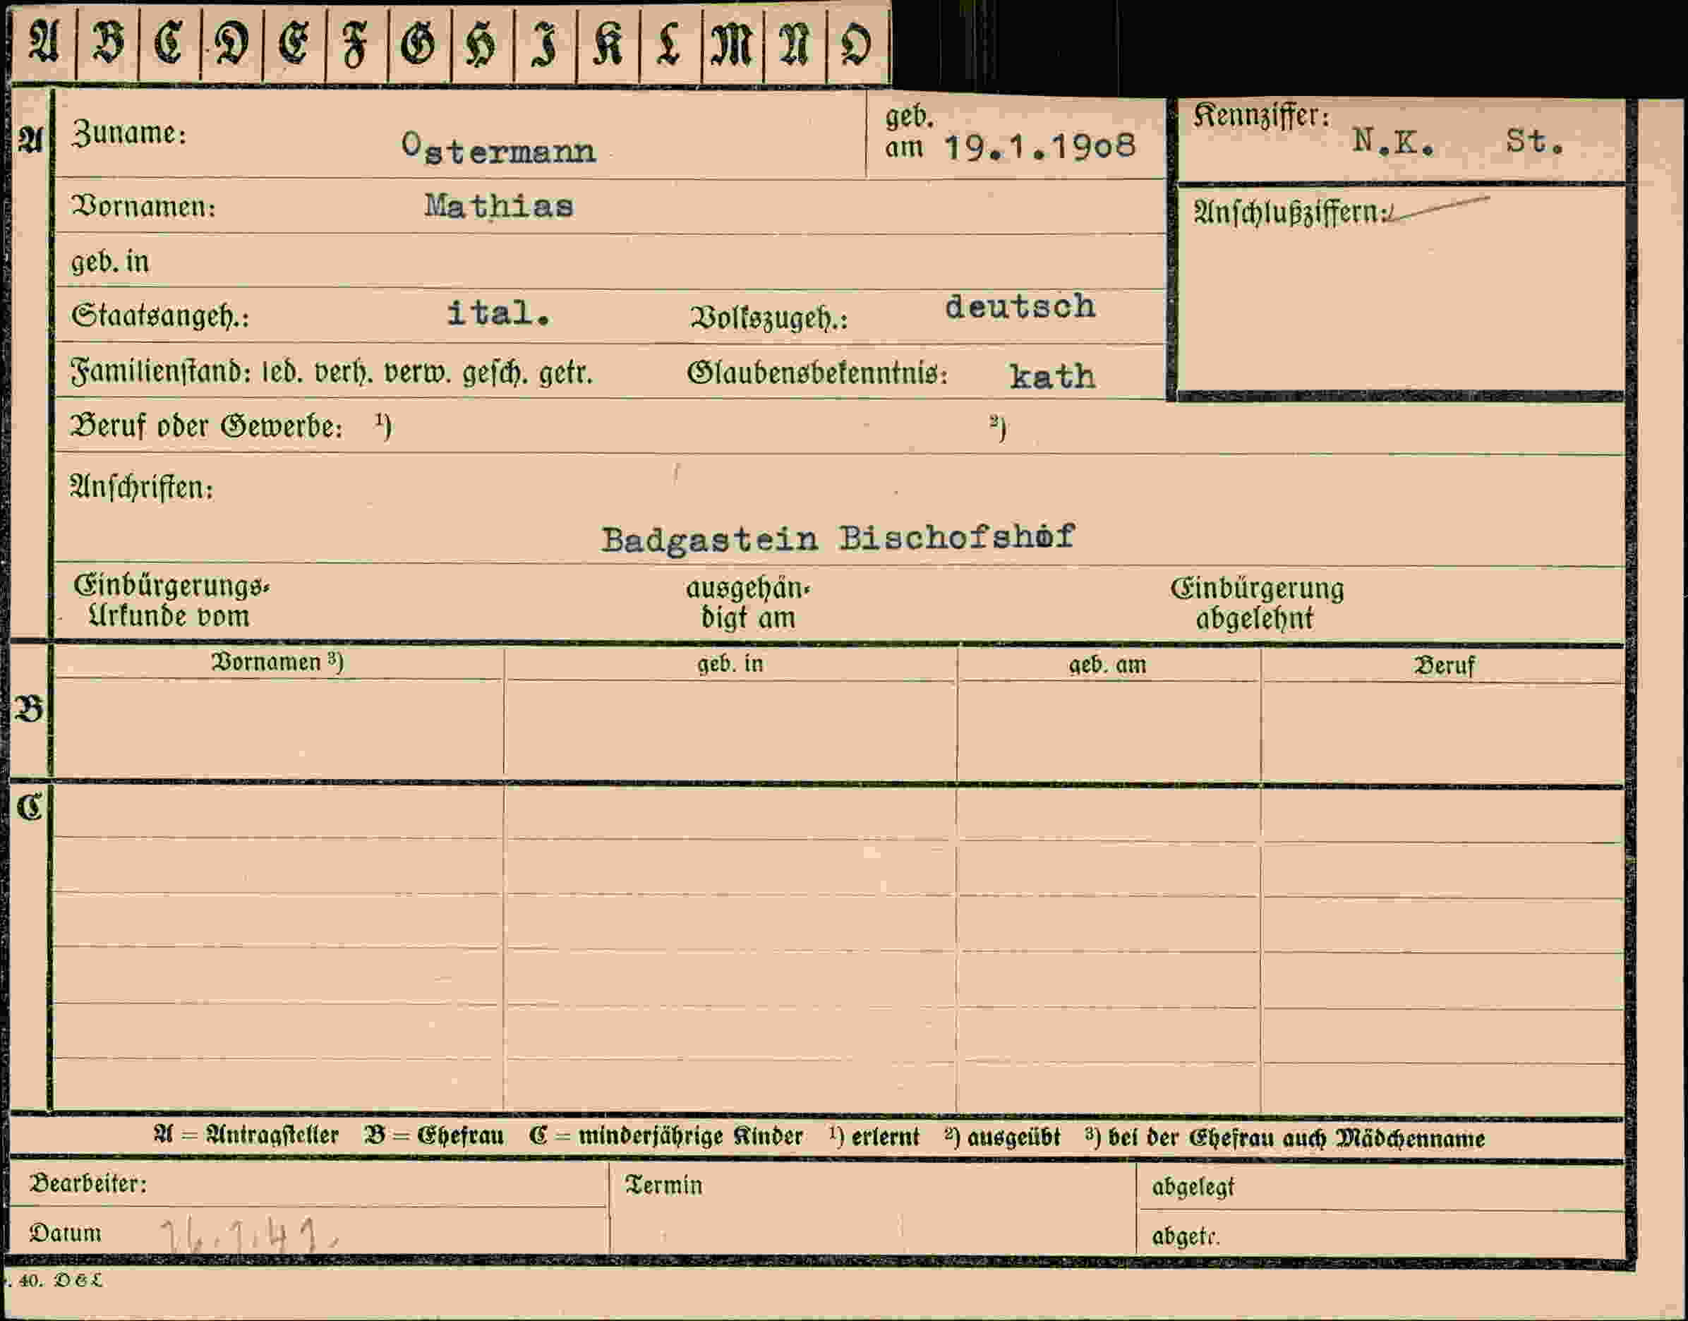Select the index tab letter N

[794, 42]
